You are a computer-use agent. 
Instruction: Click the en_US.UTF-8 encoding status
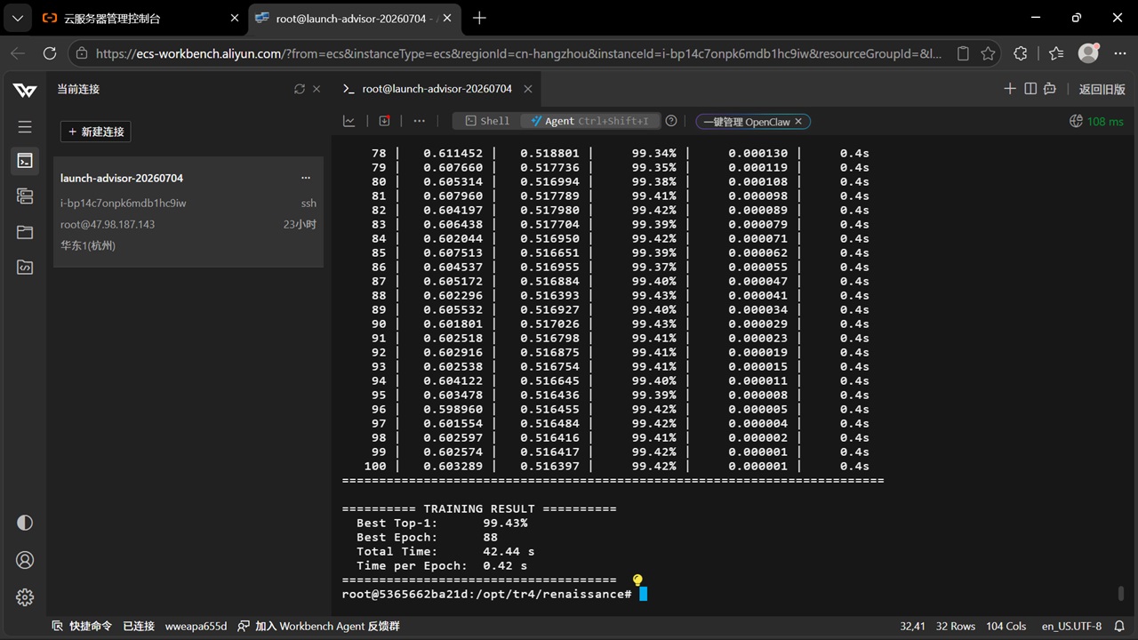pos(1071,626)
